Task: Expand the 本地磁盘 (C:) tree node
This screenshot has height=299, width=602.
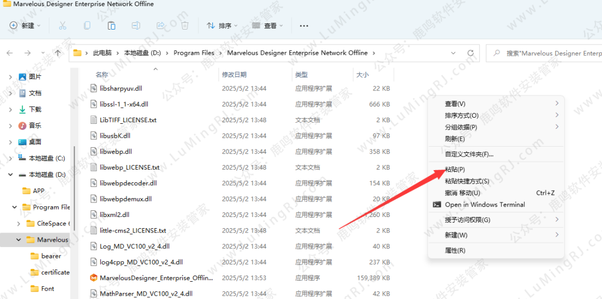Action: 11,158
